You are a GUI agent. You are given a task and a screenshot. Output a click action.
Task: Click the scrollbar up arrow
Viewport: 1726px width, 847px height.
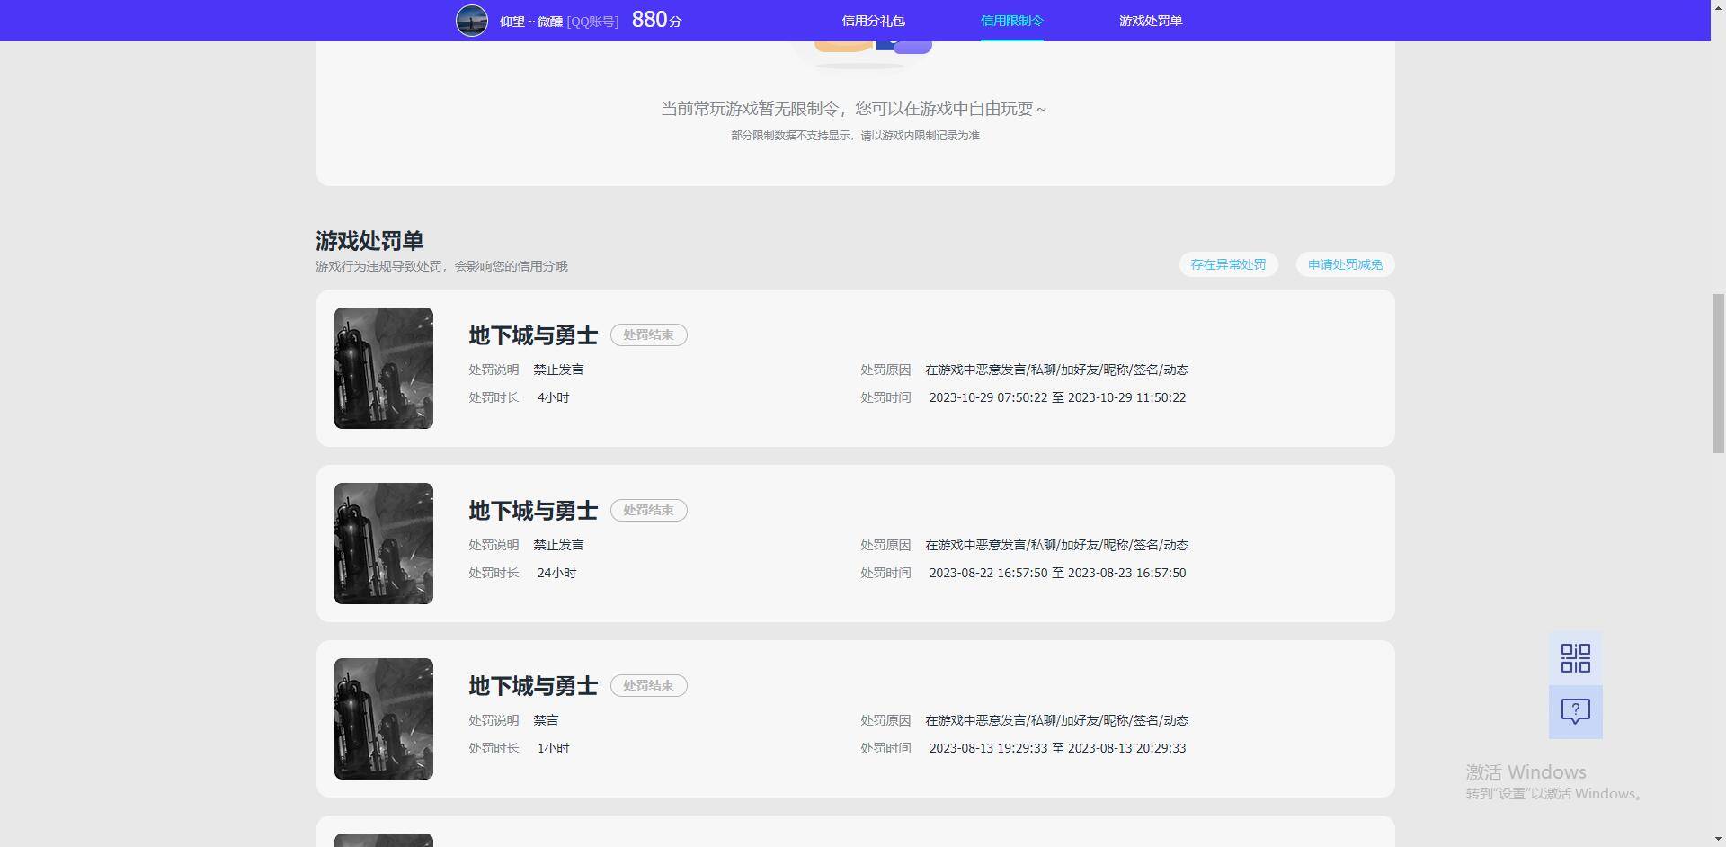tap(1718, 7)
